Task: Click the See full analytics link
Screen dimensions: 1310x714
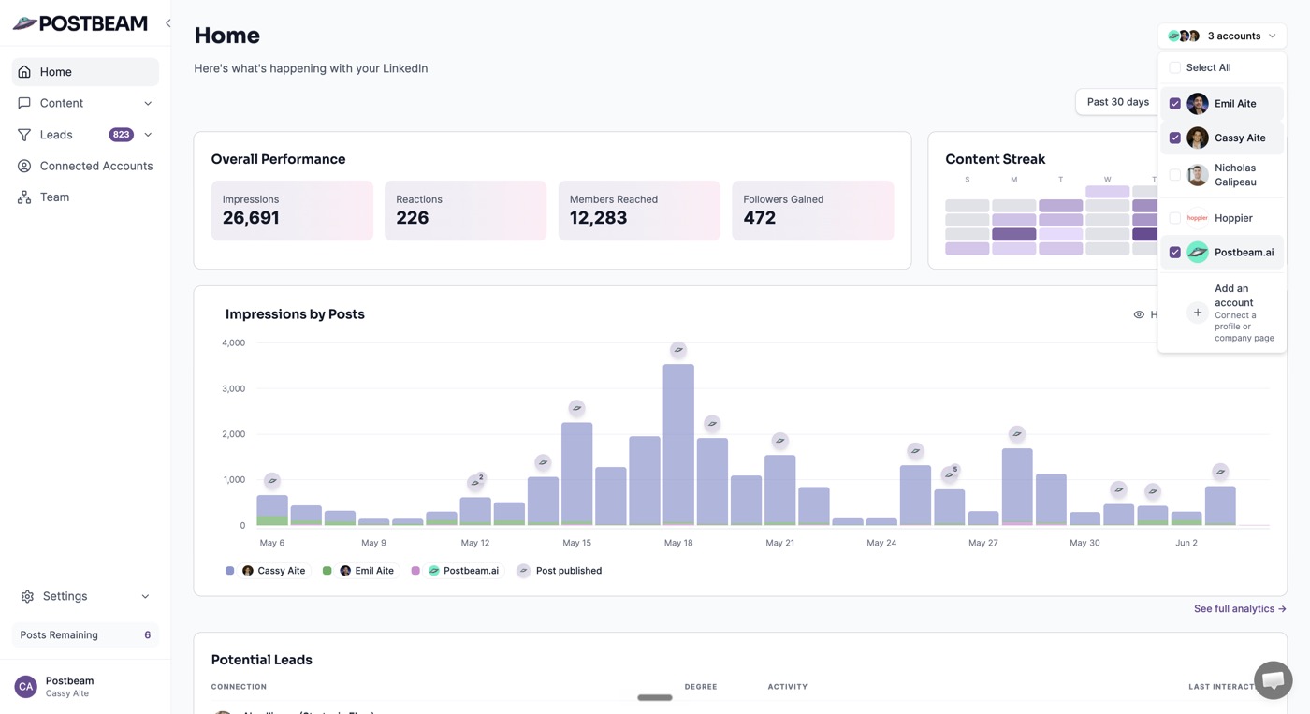Action: 1240,609
